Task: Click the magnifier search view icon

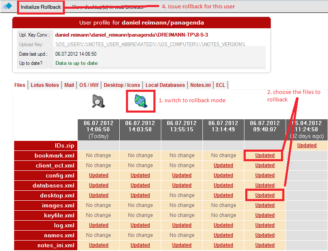Action: pos(98,101)
